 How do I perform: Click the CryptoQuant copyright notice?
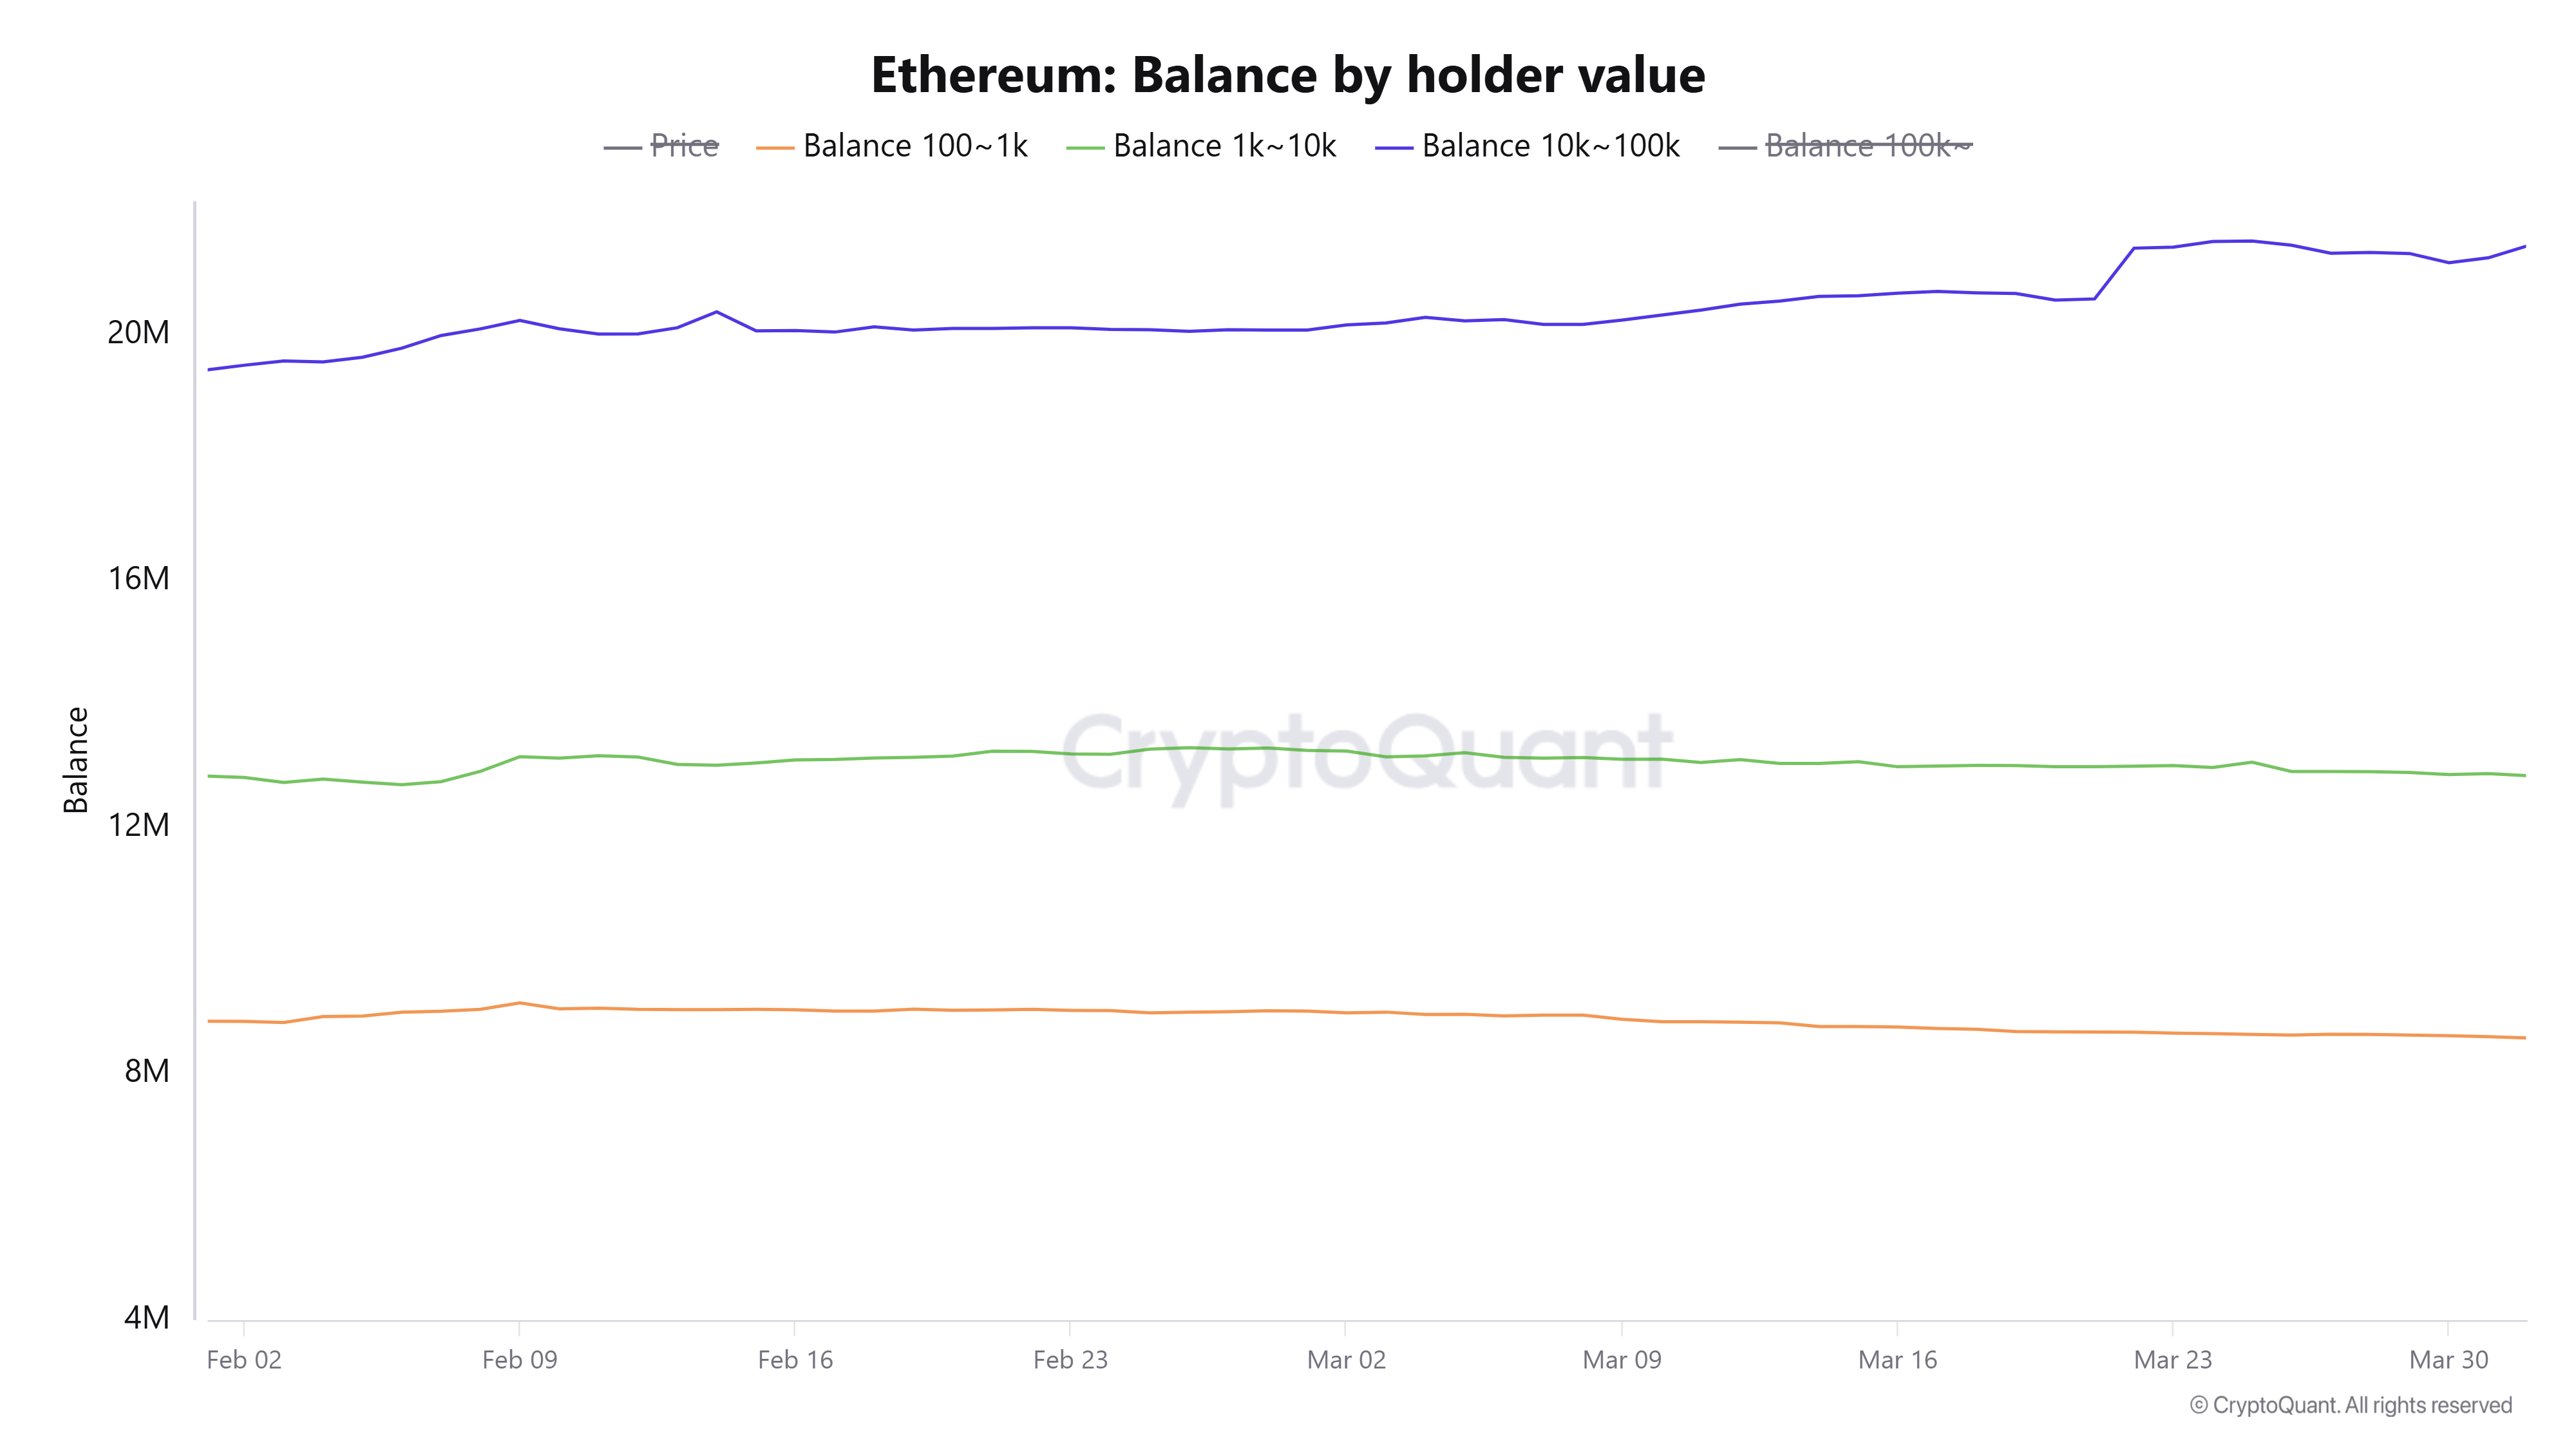(x=2350, y=1405)
